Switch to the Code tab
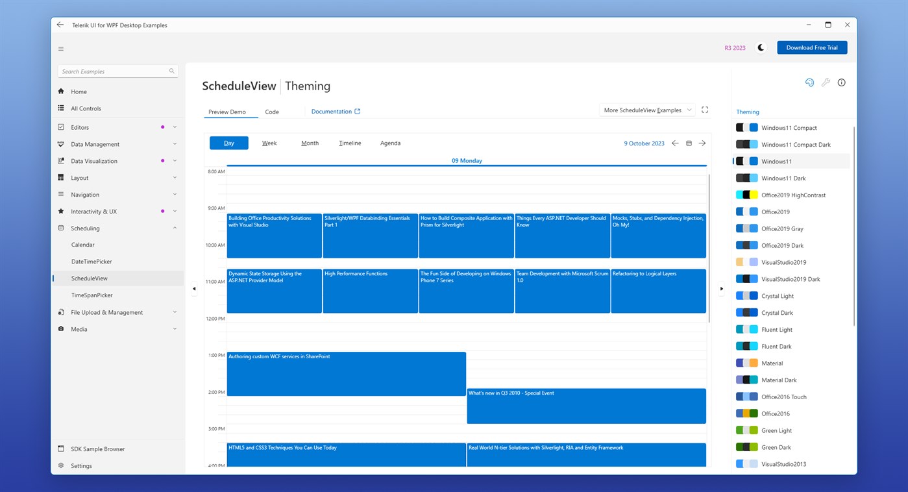Viewport: 908px width, 492px height. [x=272, y=111]
